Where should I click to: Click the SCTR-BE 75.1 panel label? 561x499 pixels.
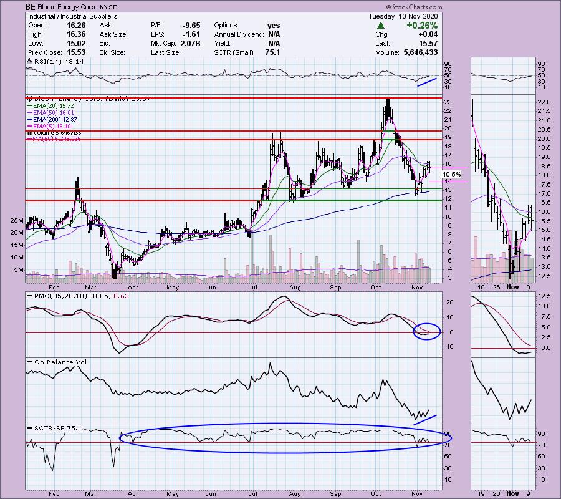58,428
